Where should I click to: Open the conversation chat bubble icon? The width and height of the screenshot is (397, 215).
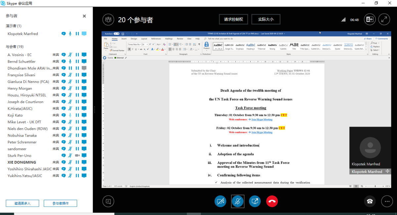[x=108, y=201]
